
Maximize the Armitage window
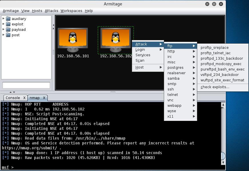(214, 4)
